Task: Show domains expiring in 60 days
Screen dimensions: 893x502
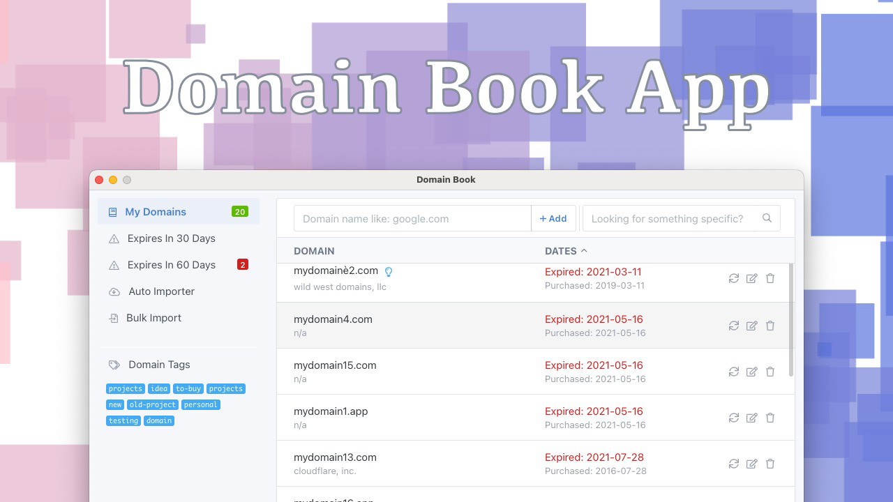Action: pos(179,265)
